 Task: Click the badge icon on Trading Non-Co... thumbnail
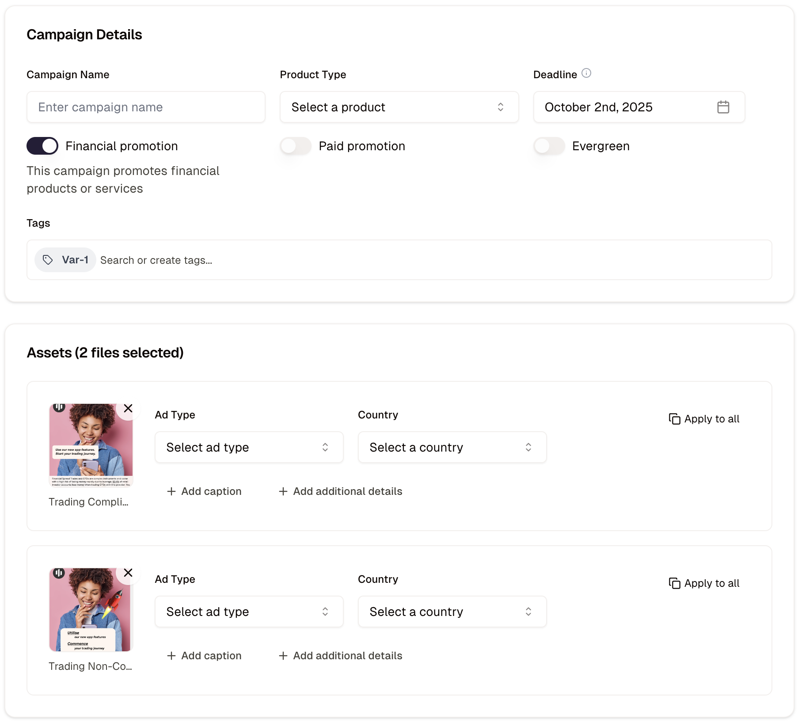click(x=59, y=573)
